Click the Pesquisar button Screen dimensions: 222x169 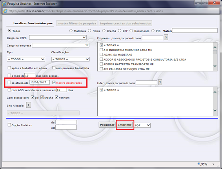point(107,125)
